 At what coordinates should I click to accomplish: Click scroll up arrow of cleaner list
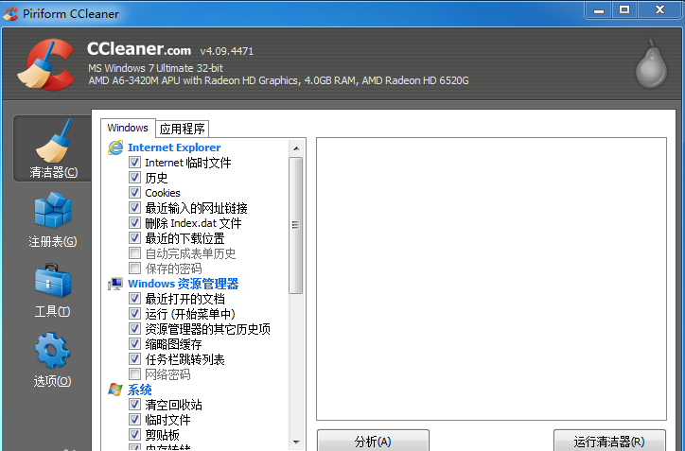(x=296, y=148)
